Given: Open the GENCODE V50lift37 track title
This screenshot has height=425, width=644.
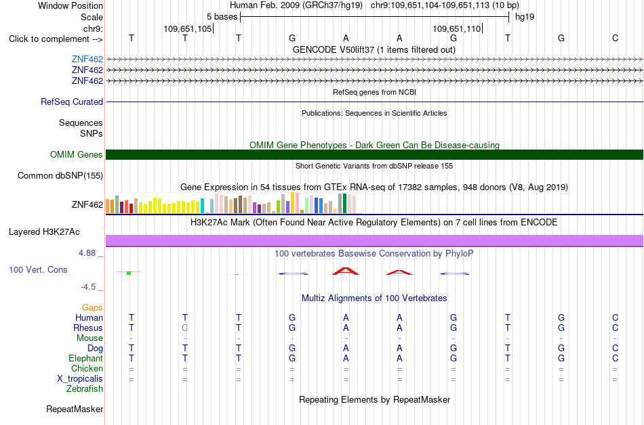Looking at the screenshot, I should click(374, 49).
